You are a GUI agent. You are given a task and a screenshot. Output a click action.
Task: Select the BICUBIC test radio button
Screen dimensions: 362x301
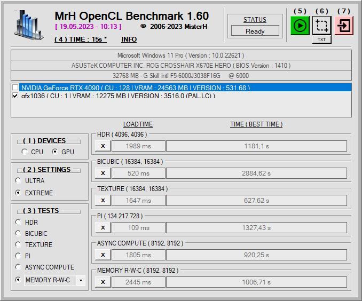point(18,233)
